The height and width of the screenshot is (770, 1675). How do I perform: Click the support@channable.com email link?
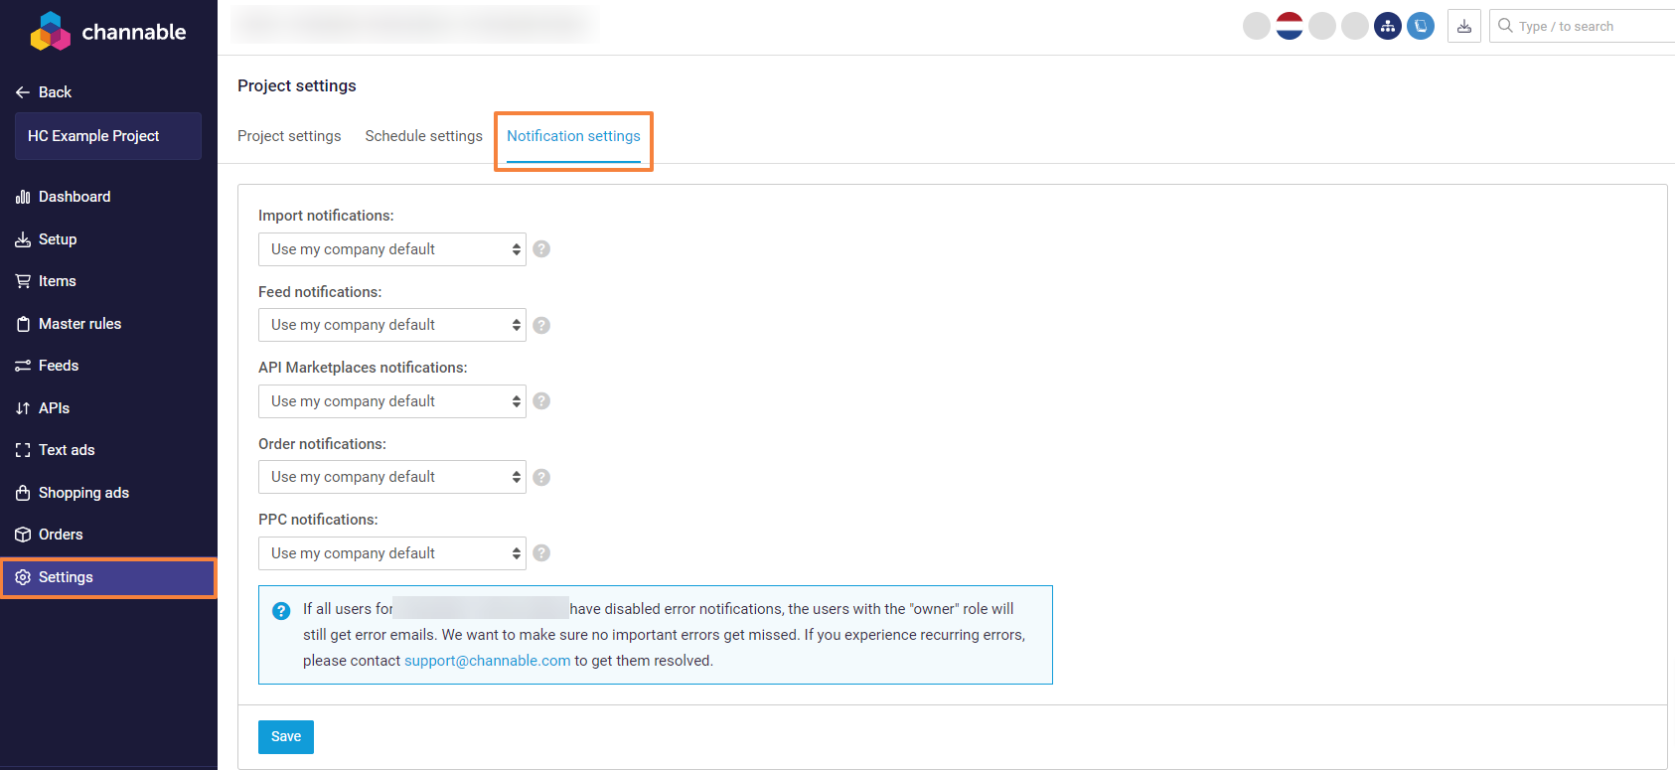(487, 661)
